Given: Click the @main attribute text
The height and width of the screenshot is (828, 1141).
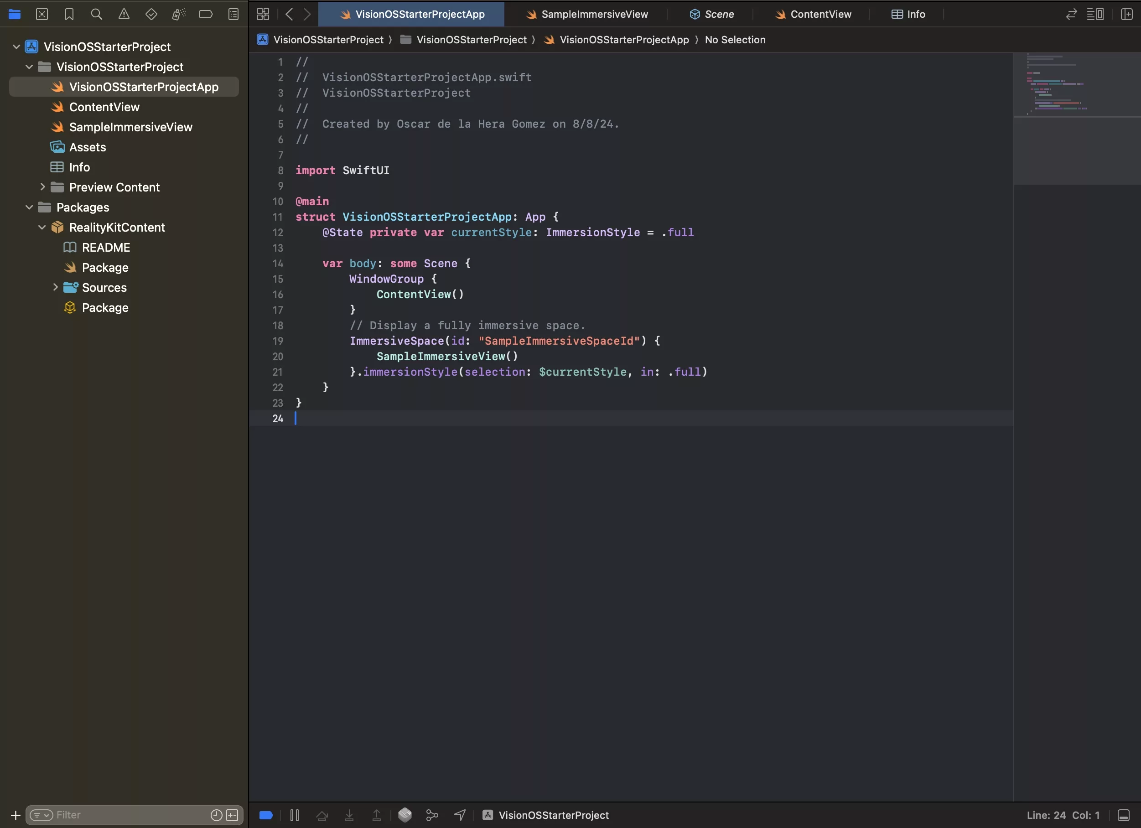Looking at the screenshot, I should point(312,201).
